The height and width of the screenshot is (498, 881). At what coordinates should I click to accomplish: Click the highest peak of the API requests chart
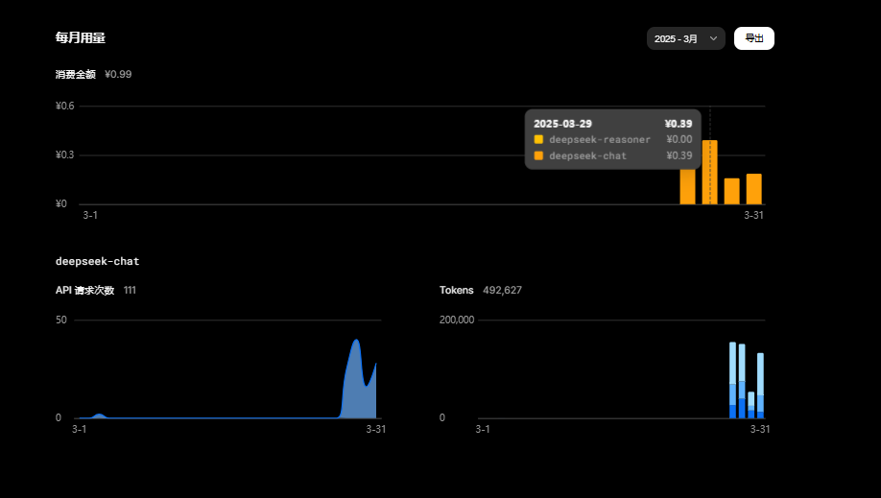point(356,342)
